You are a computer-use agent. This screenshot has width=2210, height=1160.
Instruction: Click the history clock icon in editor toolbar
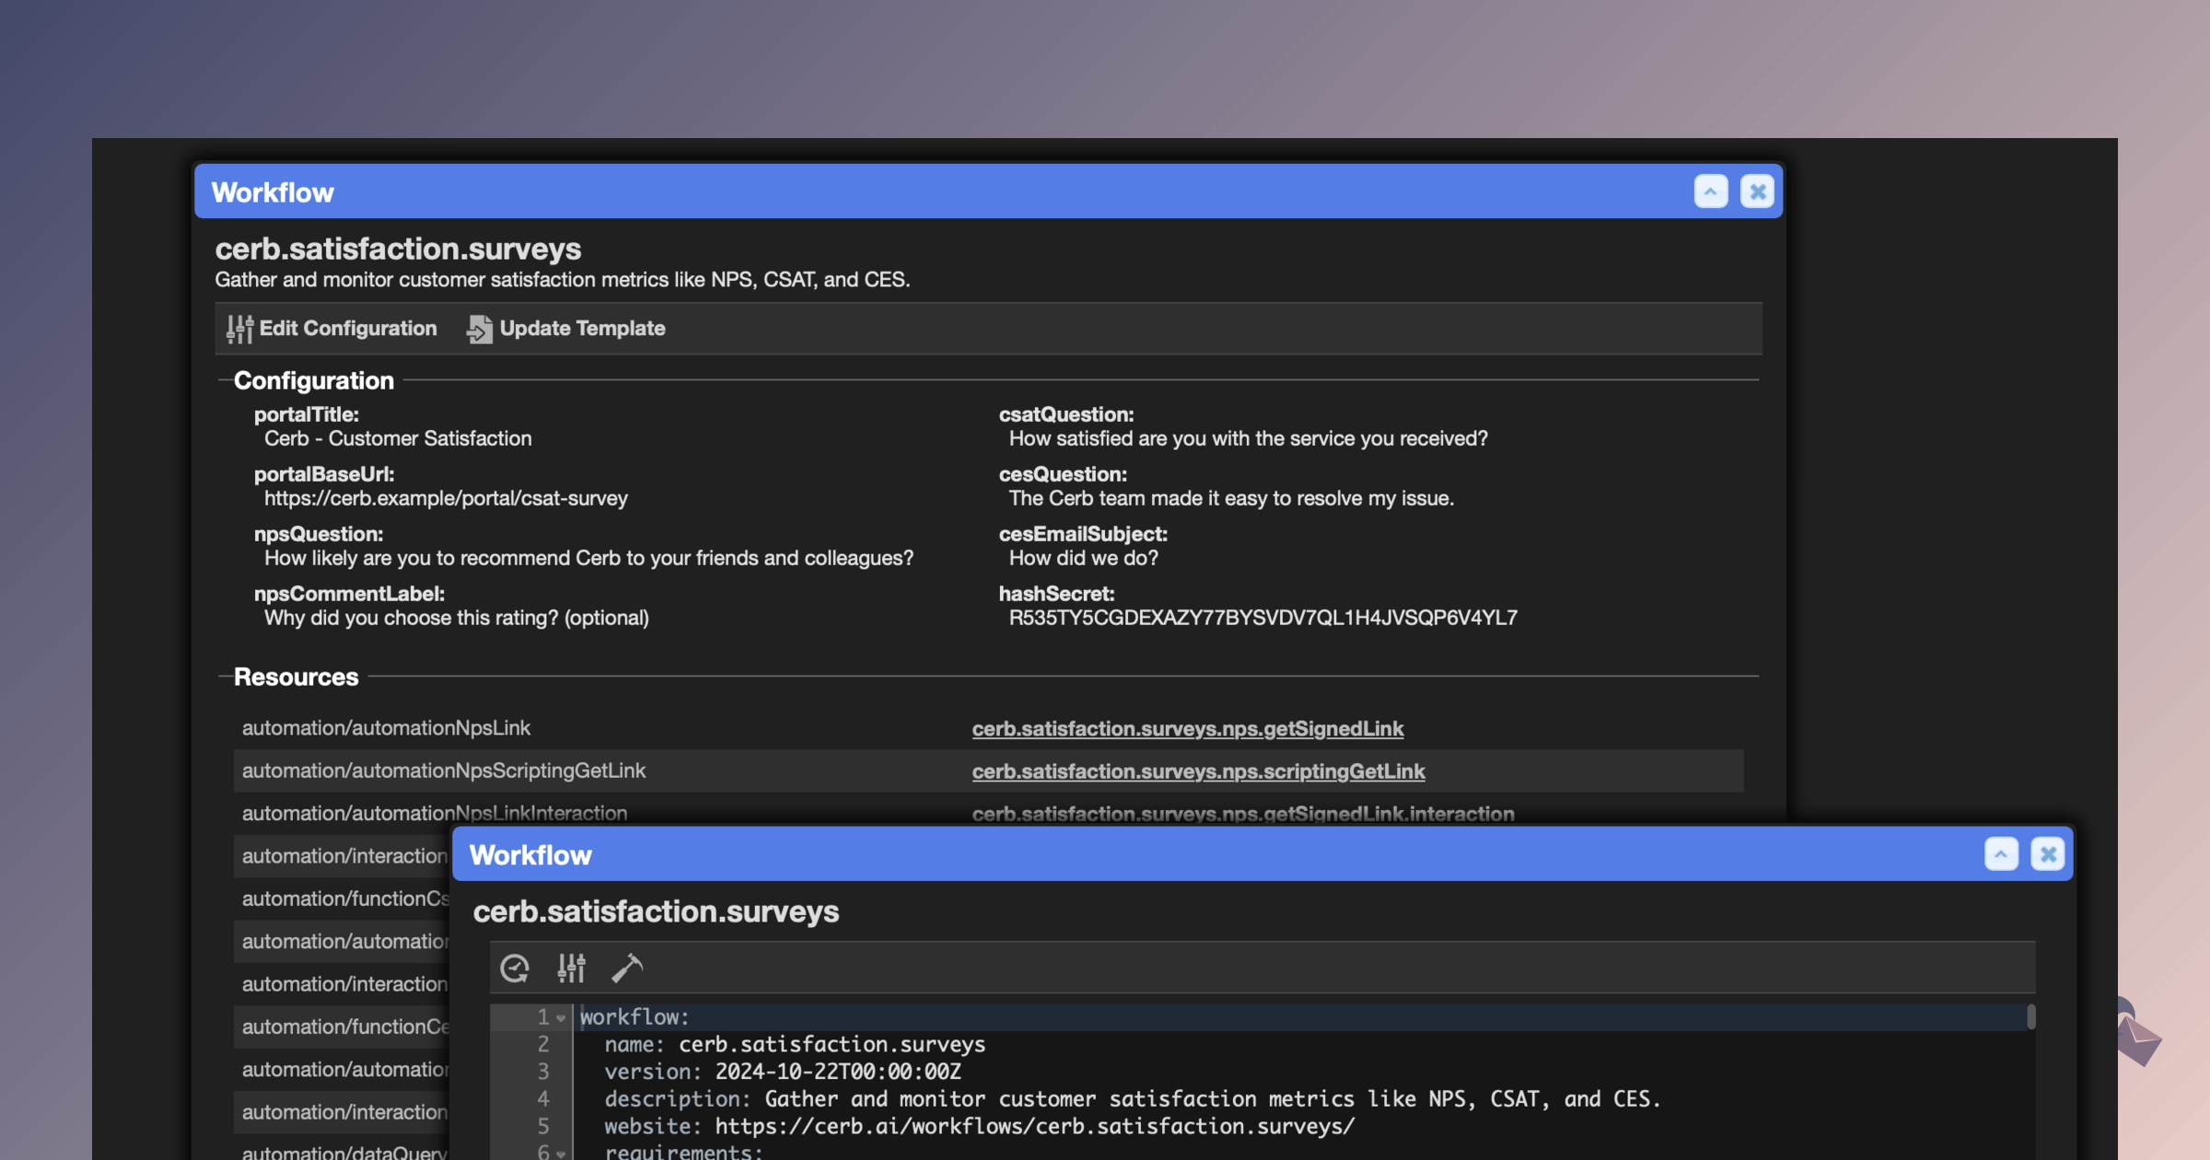[515, 968]
